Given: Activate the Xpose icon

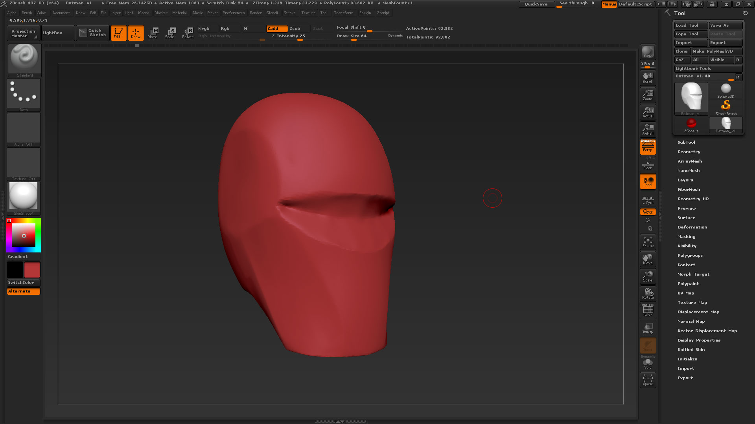Looking at the screenshot, I should tap(648, 380).
